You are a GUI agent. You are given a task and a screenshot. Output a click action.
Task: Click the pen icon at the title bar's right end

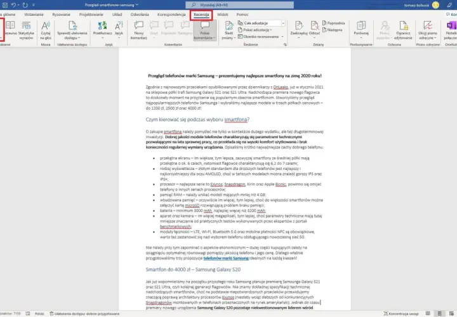pos(449,5)
